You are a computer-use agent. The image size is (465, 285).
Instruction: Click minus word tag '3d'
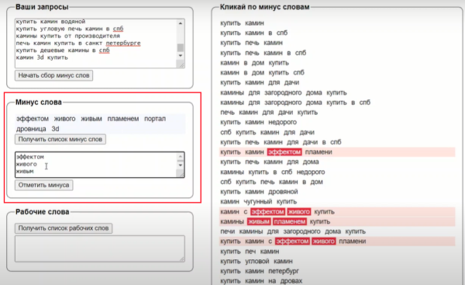[x=55, y=129]
